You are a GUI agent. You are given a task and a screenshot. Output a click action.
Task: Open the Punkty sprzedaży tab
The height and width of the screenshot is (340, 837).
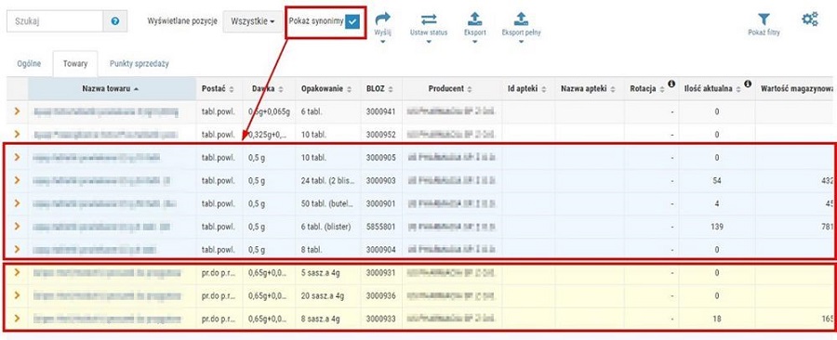139,64
